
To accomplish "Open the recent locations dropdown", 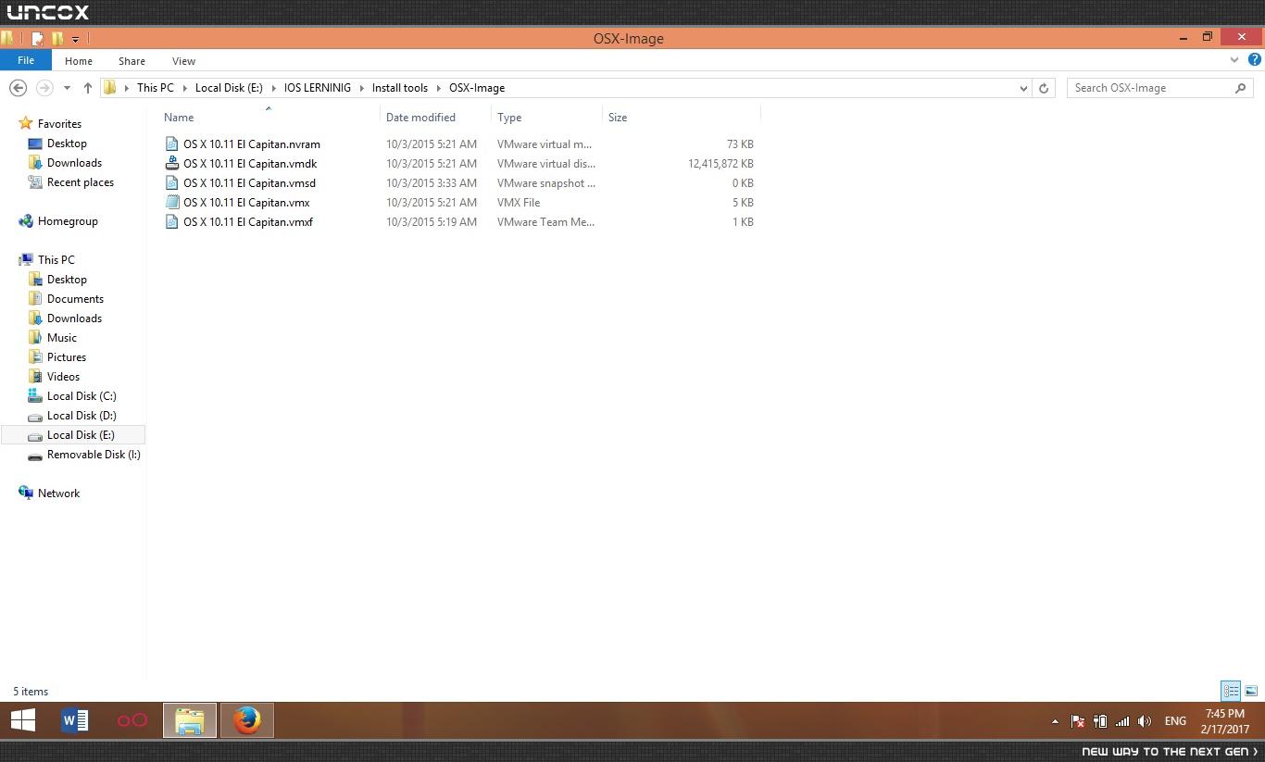I will pos(67,88).
